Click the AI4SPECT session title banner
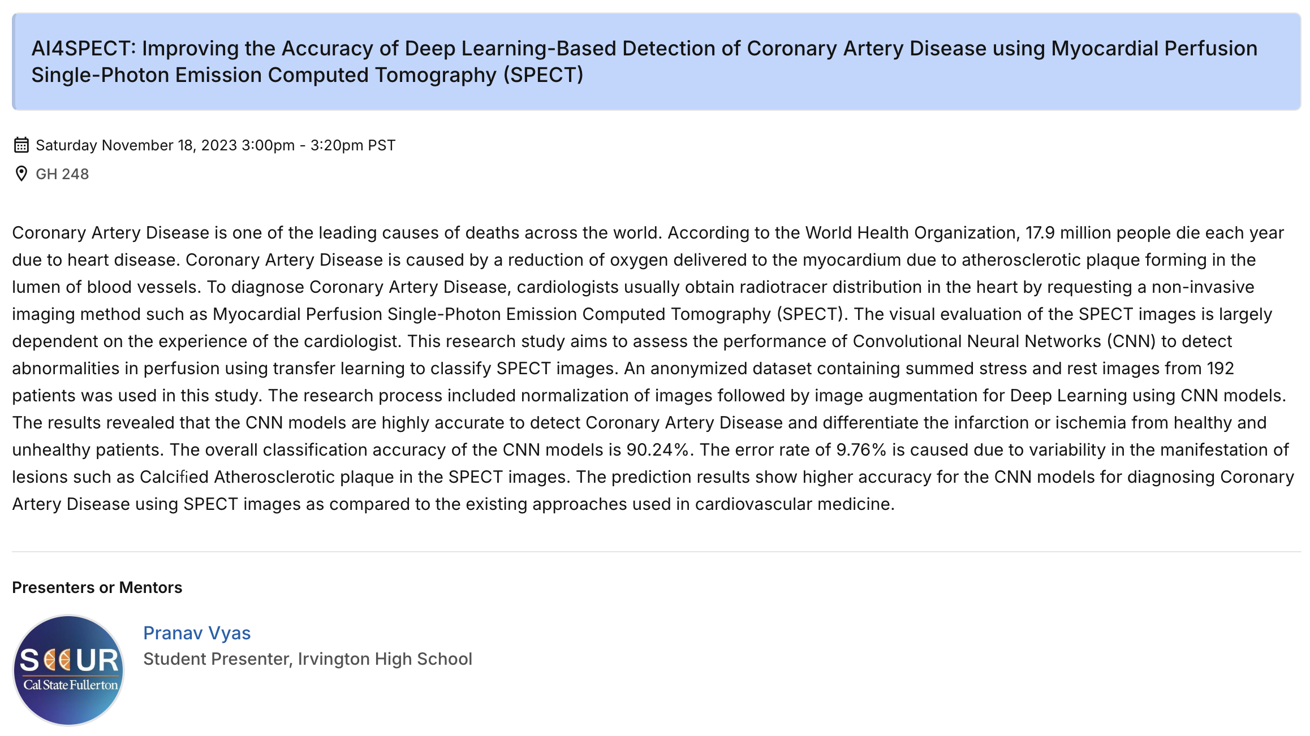Viewport: 1310px width, 736px height. 656,62
